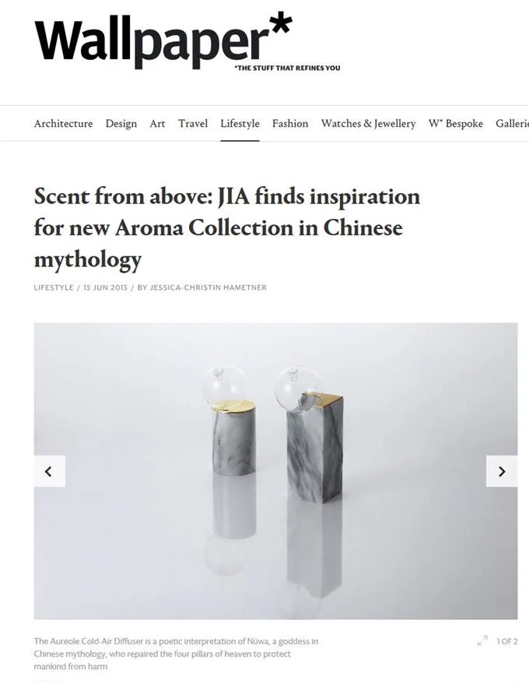Image resolution: width=529 pixels, height=687 pixels.
Task: Click the article headline text
Action: pos(226,227)
